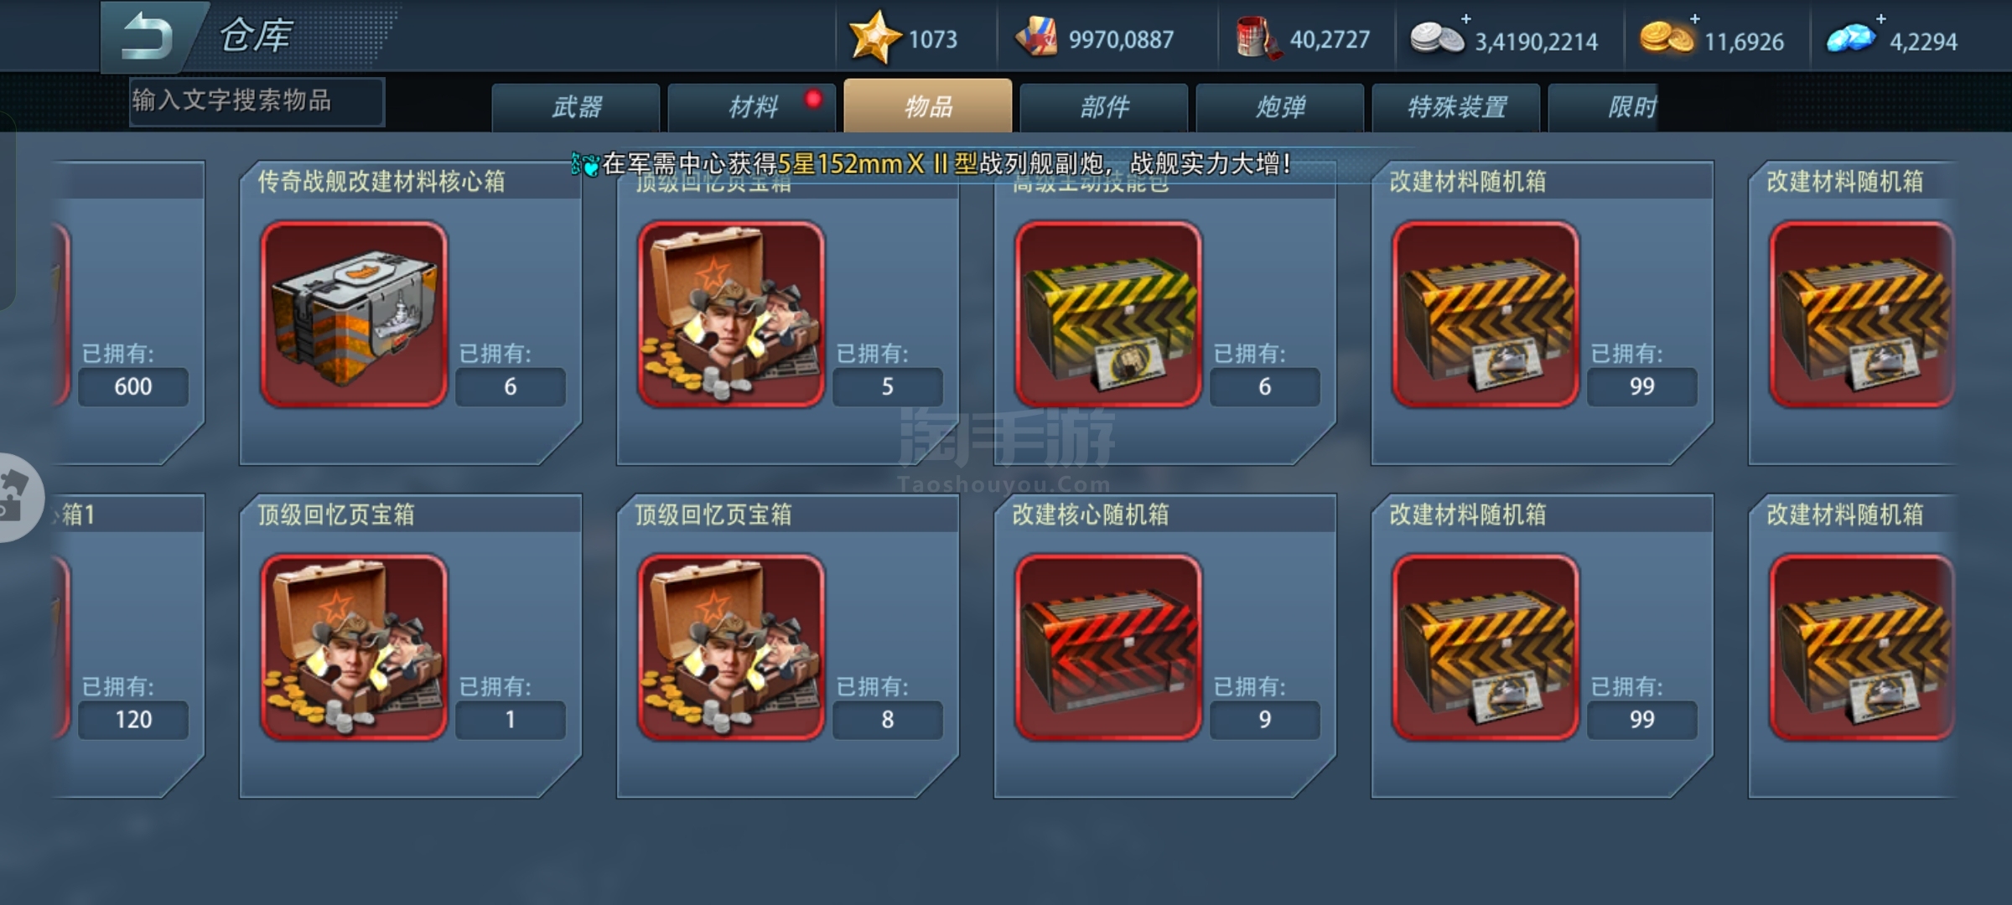
Task: Switch to the 材料 tab
Action: point(752,107)
